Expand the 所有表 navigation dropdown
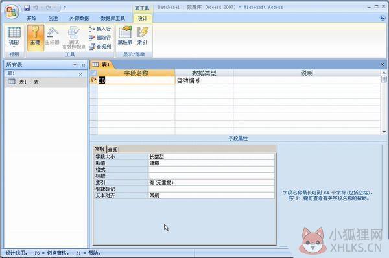 pos(75,65)
